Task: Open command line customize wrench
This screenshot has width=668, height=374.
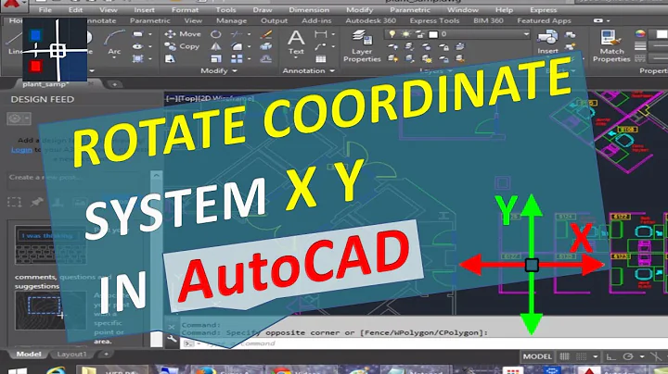Action: pyautogui.click(x=172, y=339)
